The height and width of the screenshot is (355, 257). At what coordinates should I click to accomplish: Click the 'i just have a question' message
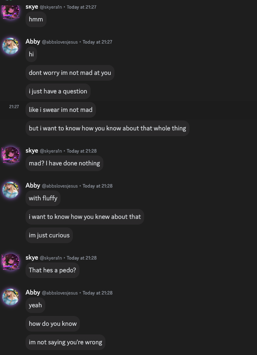(58, 91)
